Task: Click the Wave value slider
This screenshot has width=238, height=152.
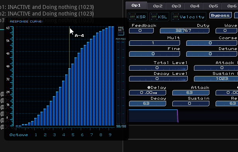Action: pos(226,31)
